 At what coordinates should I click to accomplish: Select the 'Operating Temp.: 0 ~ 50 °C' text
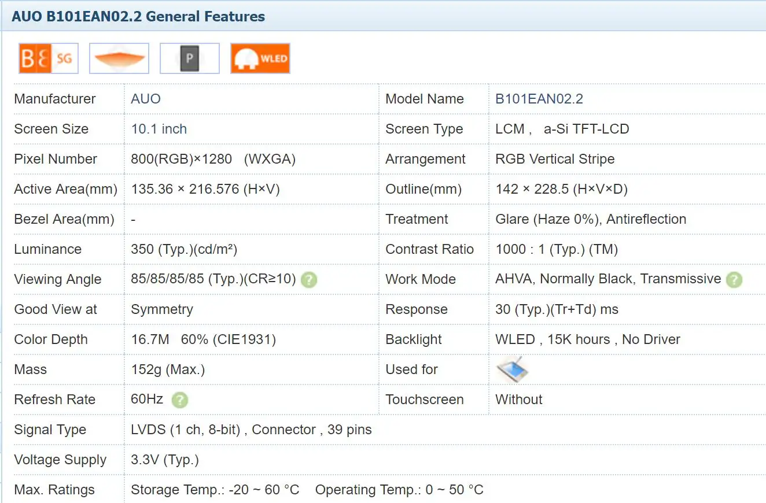coord(399,490)
